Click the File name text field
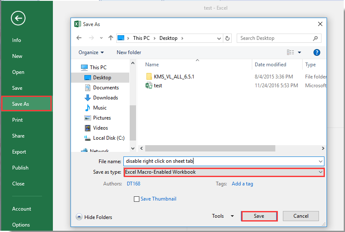This screenshot has width=345, height=232. coord(220,161)
